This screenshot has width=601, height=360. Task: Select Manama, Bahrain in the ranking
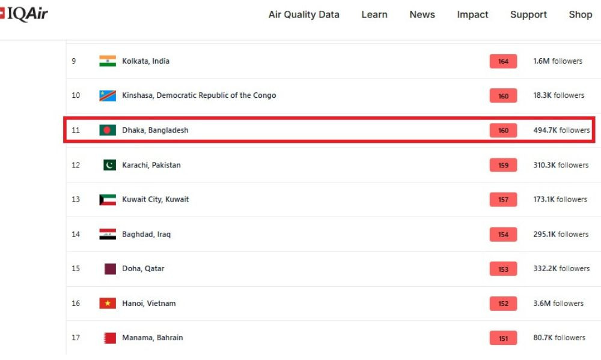[x=152, y=338]
